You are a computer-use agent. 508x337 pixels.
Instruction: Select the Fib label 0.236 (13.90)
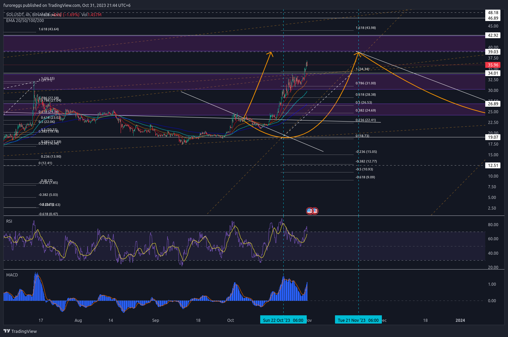point(51,157)
